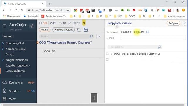Screen dimensions: 188x106
Task: Close the Выгрузить смены panel
Action: pos(185,23)
